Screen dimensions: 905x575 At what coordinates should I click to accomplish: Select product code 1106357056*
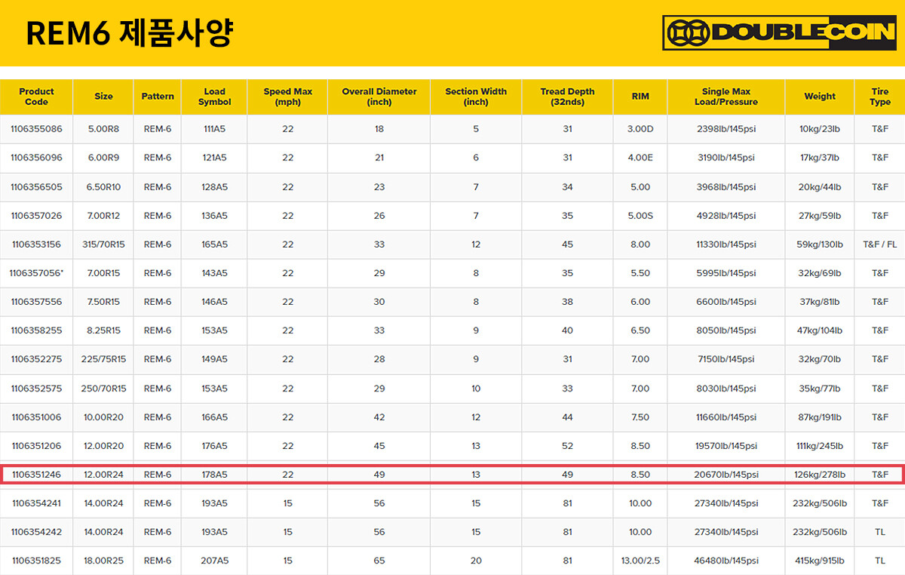[x=36, y=273]
